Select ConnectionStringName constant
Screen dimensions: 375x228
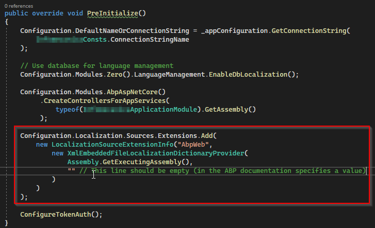click(150, 40)
